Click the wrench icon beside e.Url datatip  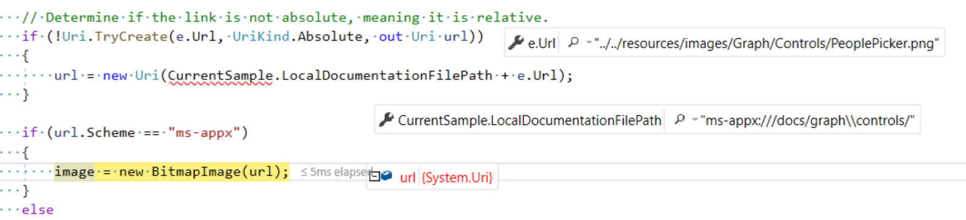coord(516,43)
